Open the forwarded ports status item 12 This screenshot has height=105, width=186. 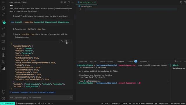[x=50, y=104]
